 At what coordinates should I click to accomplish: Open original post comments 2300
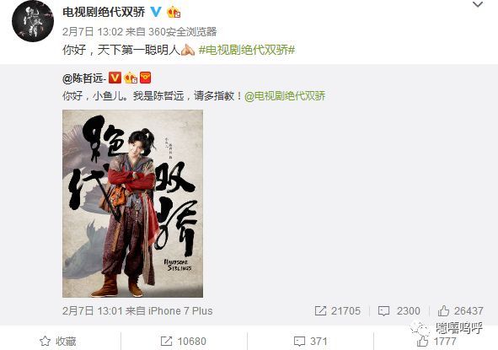pos(399,310)
